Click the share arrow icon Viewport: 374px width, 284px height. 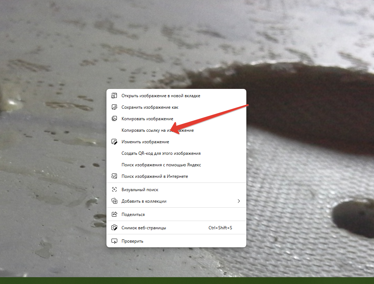(x=114, y=215)
